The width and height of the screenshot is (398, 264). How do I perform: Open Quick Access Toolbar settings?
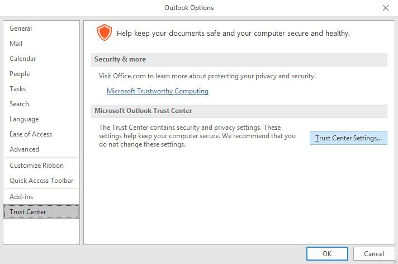[41, 181]
